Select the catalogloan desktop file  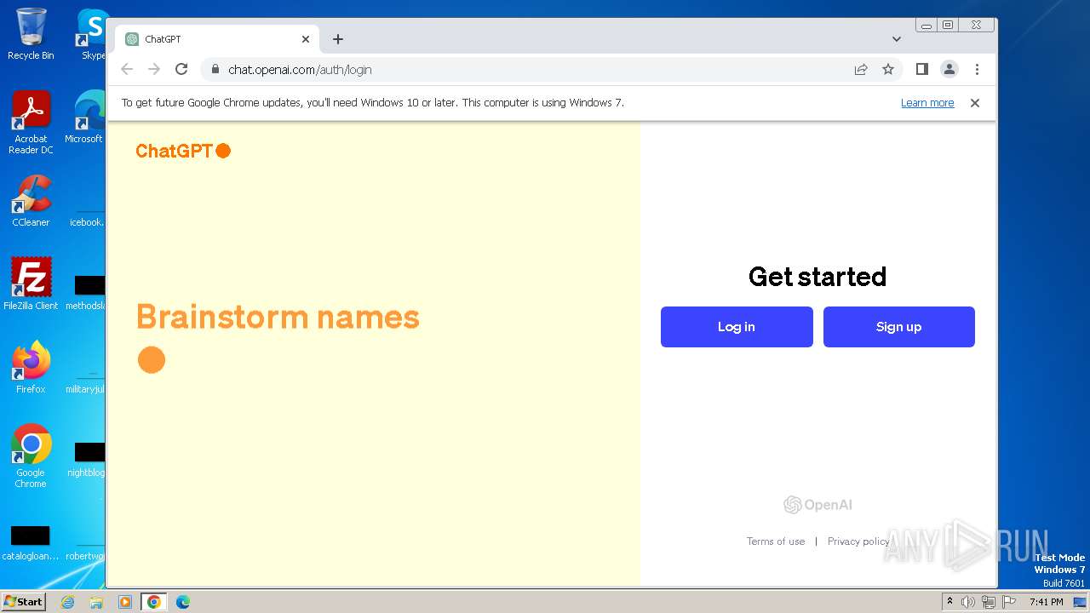[x=31, y=543]
